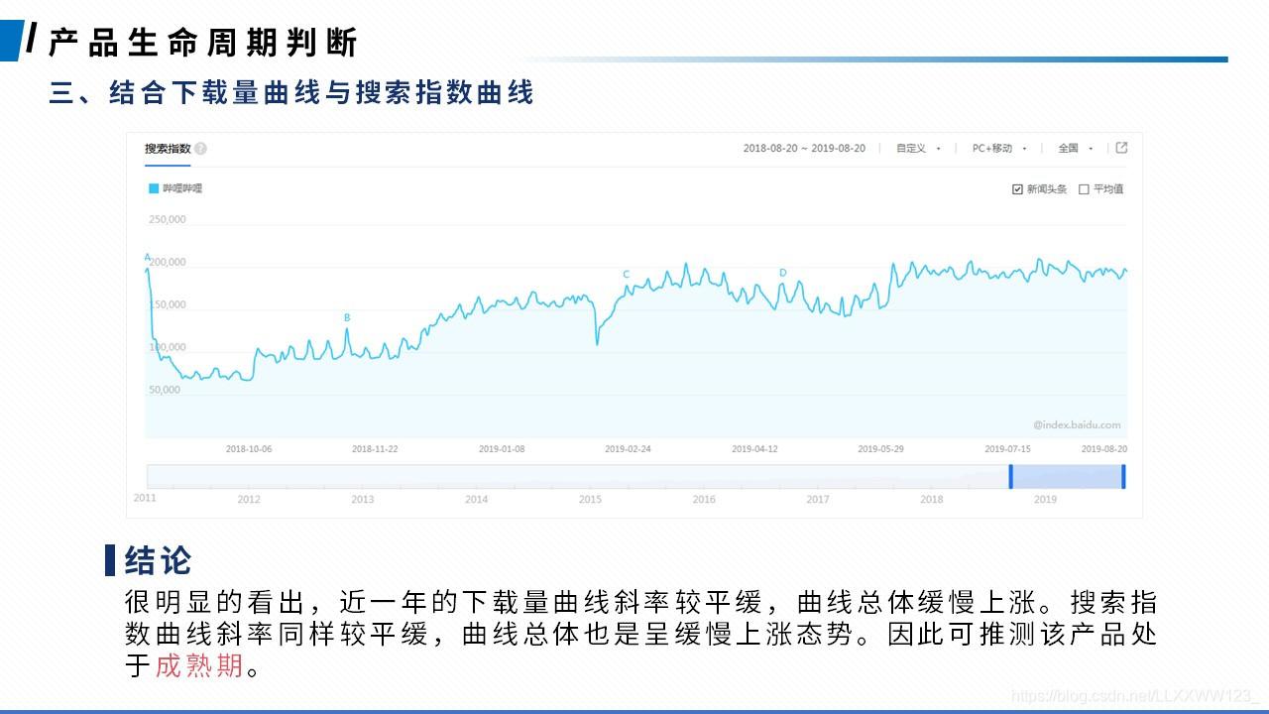Image resolution: width=1269 pixels, height=714 pixels.
Task: Open the 自定义 date range dropdown
Action: [x=918, y=149]
